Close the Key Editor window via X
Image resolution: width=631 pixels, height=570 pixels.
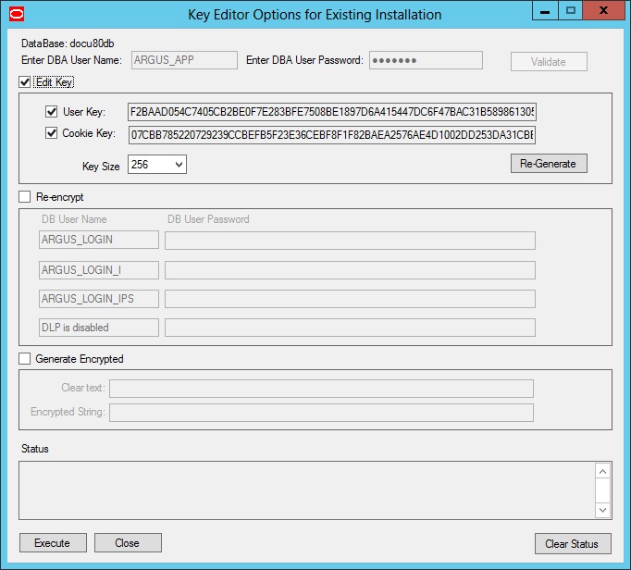click(603, 10)
